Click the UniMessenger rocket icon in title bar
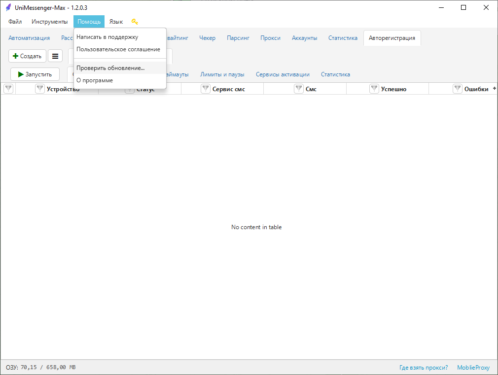 (8, 7)
